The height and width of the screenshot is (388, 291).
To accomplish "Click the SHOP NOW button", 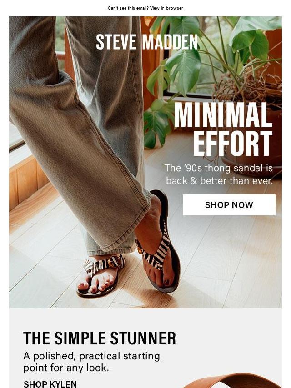I will pyautogui.click(x=229, y=205).
